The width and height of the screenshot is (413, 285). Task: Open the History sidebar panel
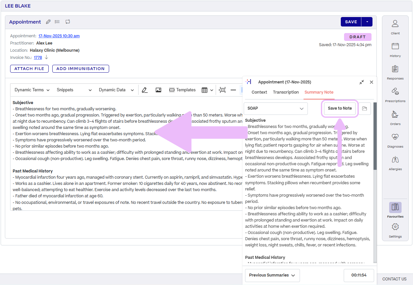click(x=395, y=50)
